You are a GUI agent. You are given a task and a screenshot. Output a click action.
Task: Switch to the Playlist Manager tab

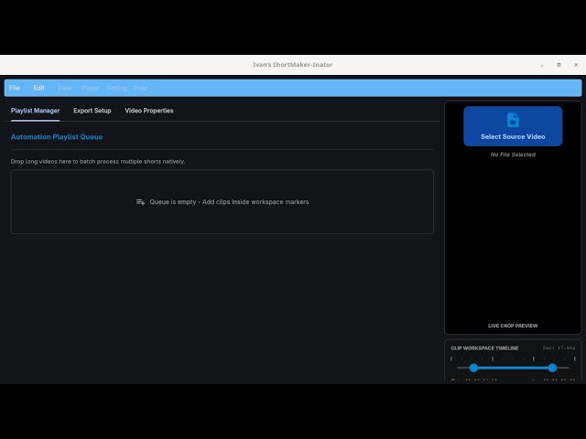(x=35, y=111)
